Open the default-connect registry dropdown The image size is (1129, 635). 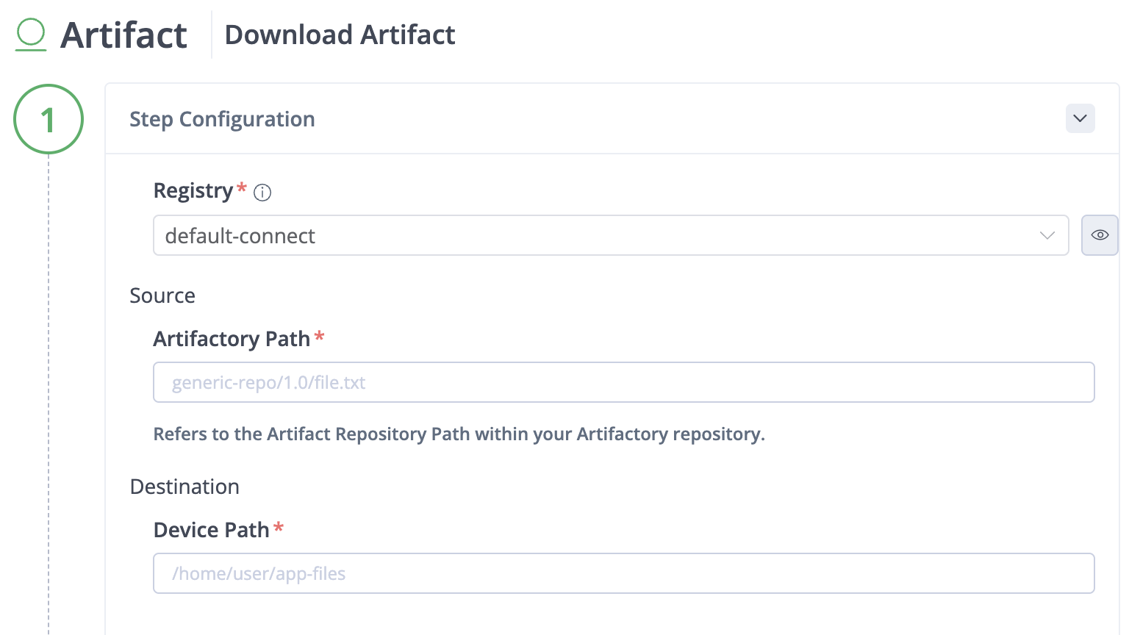pos(611,235)
